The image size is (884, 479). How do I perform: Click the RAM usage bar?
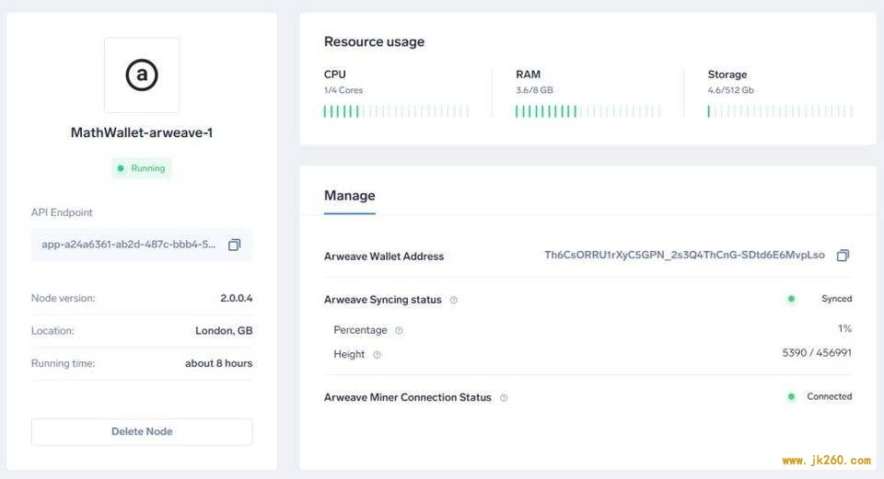point(588,111)
